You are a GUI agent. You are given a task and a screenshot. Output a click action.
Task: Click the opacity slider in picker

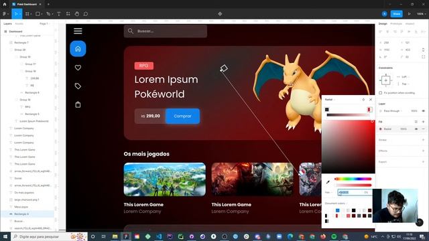pos(353,185)
